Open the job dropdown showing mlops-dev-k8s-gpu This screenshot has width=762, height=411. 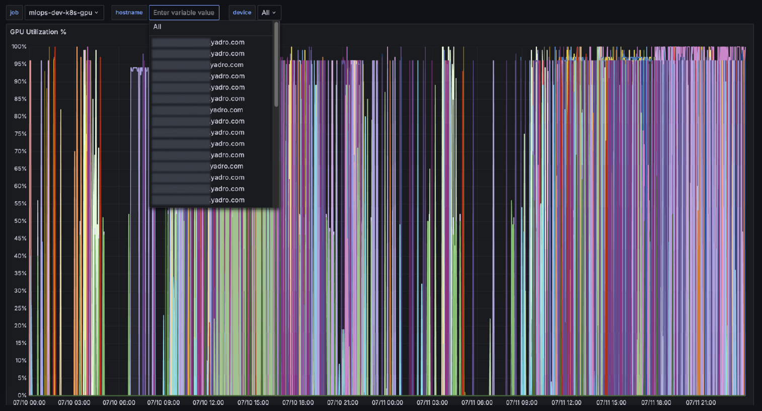tap(64, 13)
